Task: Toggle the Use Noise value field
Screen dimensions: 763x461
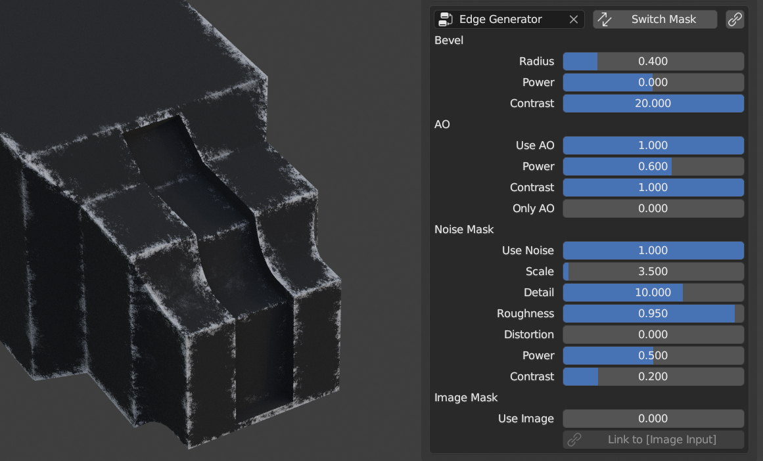Action: [653, 250]
